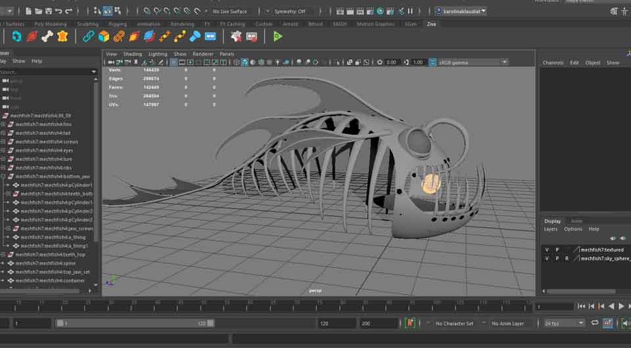This screenshot has width=631, height=348.
Task: Click the outliner Show menu
Action: pos(18,61)
